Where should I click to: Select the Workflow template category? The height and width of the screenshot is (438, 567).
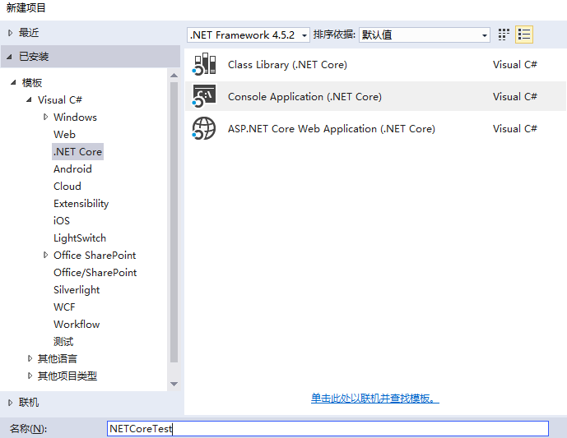coord(77,325)
